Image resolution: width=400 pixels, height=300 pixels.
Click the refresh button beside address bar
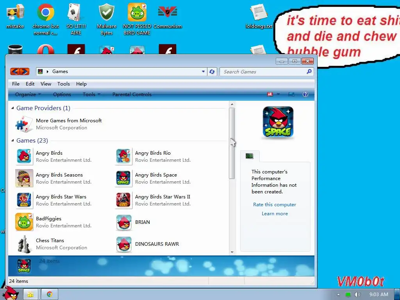pos(212,72)
